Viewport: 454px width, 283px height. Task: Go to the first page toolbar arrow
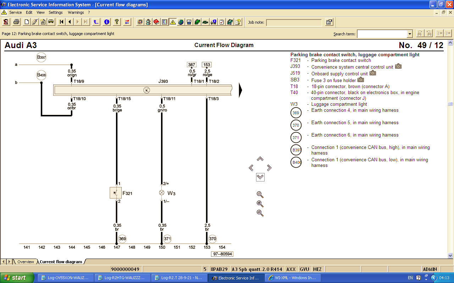[x=61, y=22]
